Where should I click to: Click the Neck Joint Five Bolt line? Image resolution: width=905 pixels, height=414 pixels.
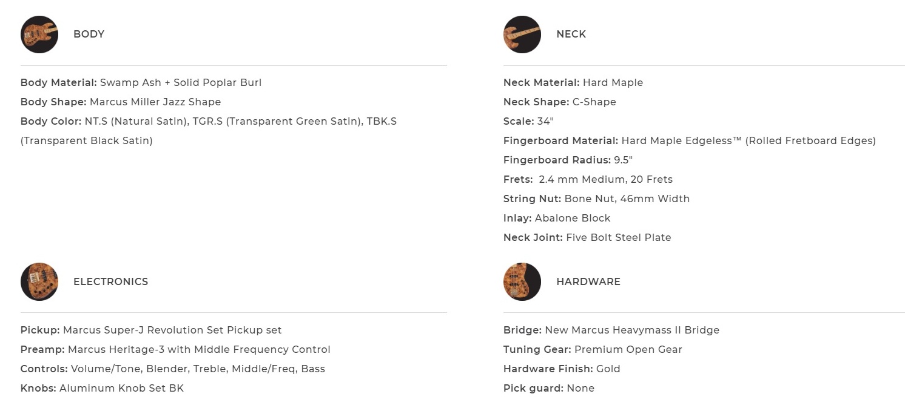(x=587, y=237)
